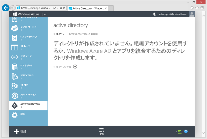Open the Settings (設定) gear icon
The width and height of the screenshot is (207, 139).
[14, 115]
